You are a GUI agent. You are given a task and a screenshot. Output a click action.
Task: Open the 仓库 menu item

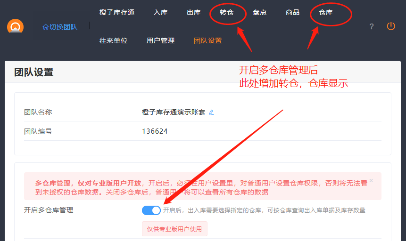point(325,13)
